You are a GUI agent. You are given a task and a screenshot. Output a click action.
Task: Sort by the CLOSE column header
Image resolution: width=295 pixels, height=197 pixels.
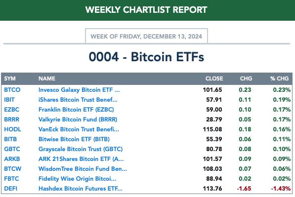coord(214,79)
